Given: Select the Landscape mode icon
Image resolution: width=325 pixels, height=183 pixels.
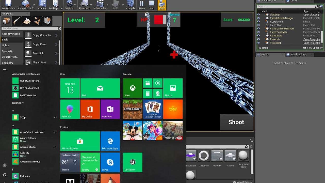Looking at the screenshot, I should click(27, 21).
